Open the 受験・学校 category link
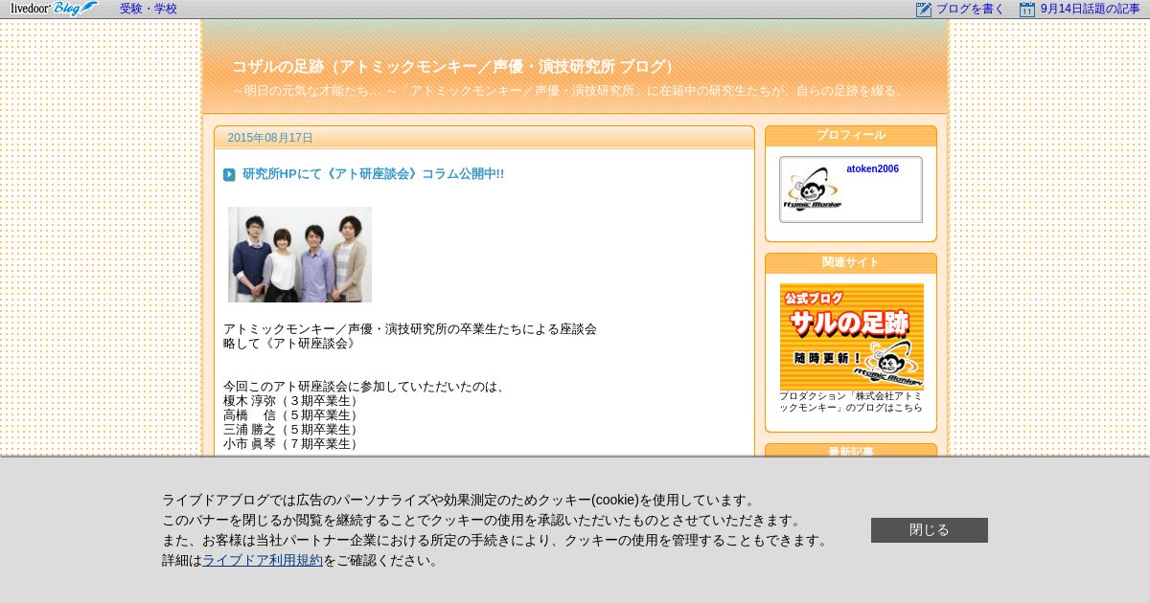 149,9
